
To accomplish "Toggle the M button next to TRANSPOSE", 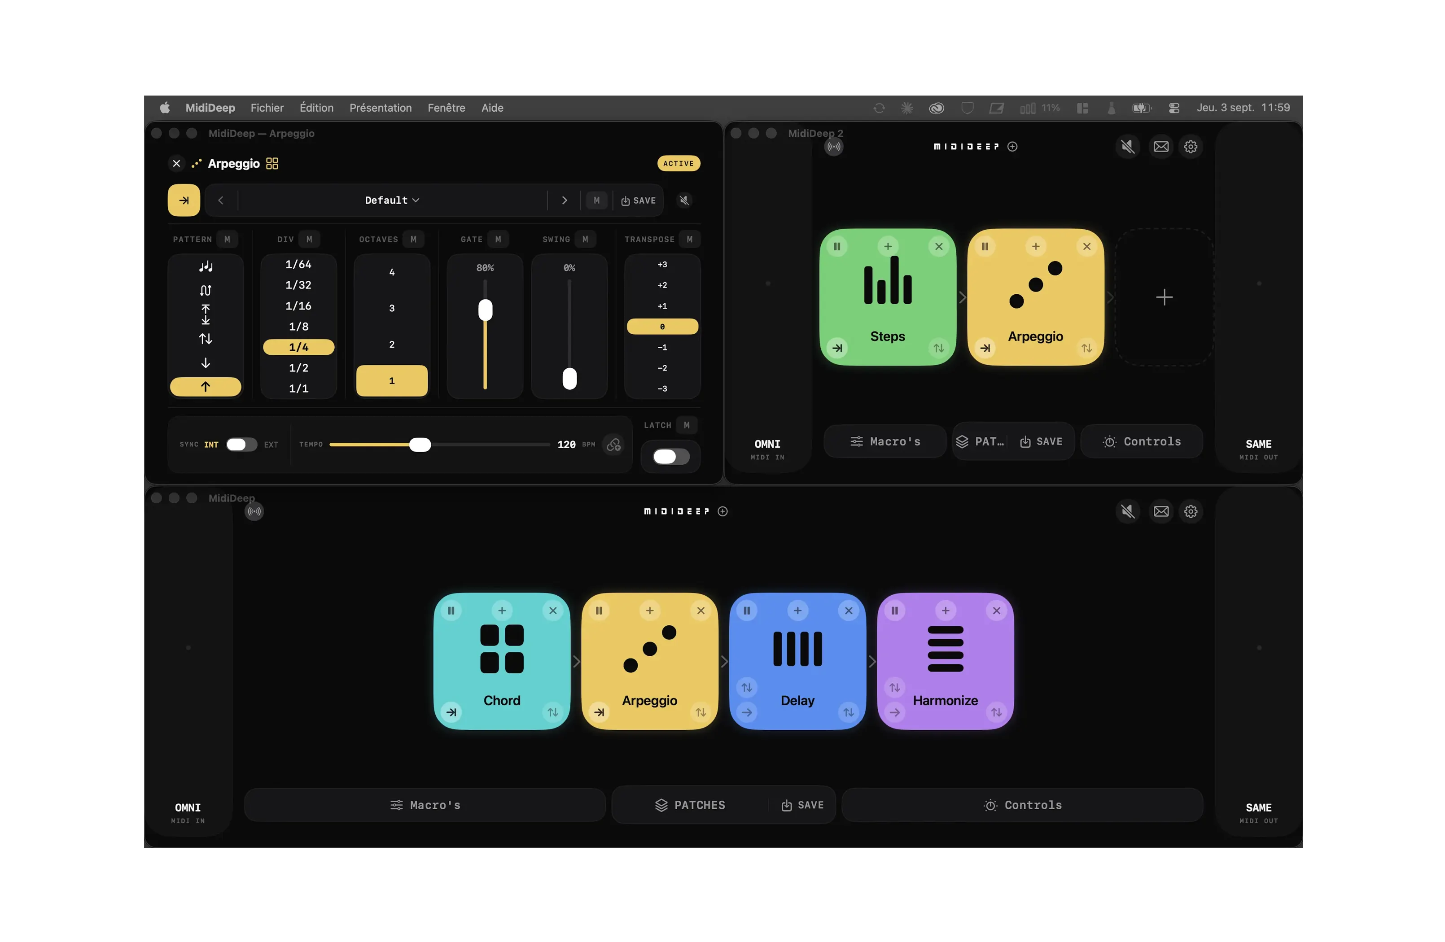I will [689, 240].
